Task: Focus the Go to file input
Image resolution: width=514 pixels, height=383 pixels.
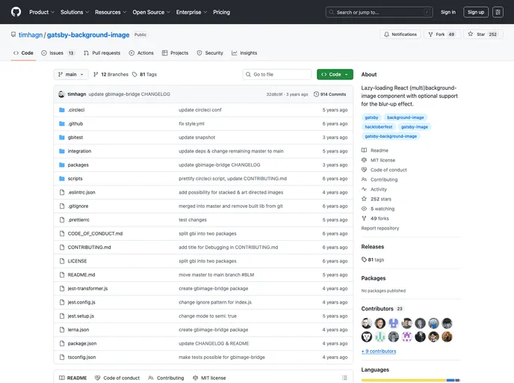Action: pos(277,75)
